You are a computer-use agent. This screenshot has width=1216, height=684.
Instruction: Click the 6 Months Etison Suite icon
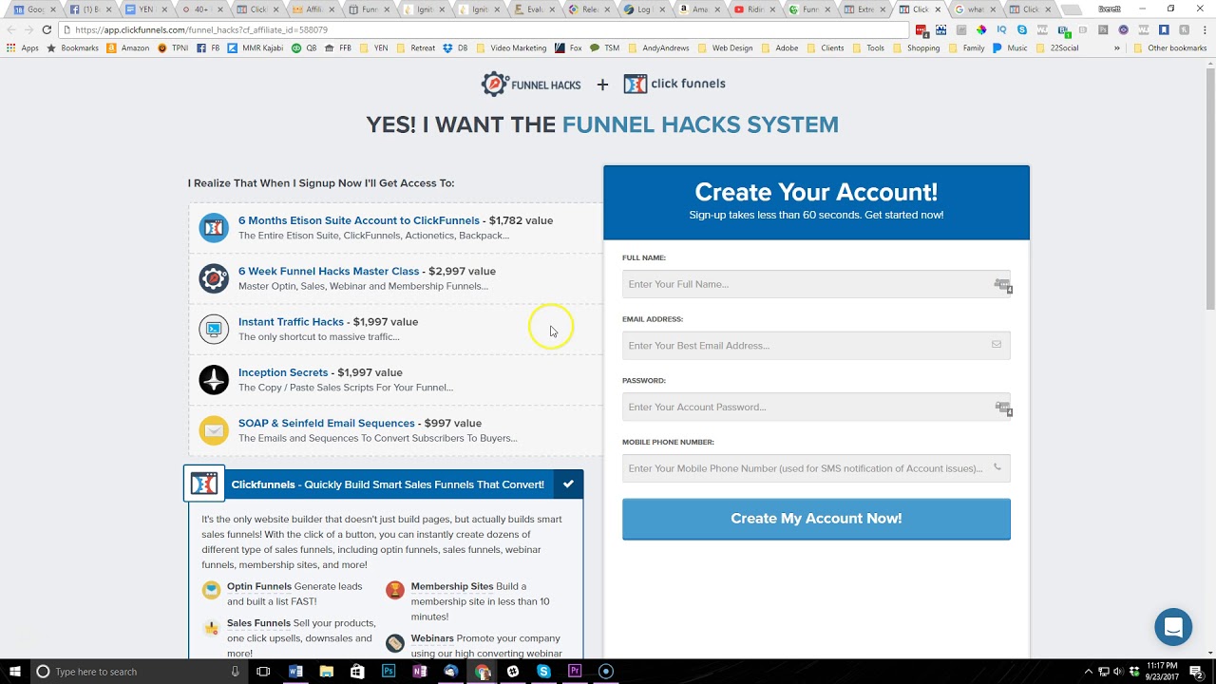[214, 228]
